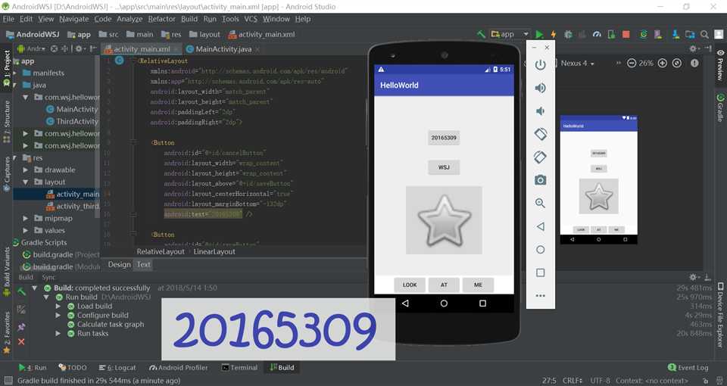Raise emulator volume with the volume up icon

click(540, 88)
